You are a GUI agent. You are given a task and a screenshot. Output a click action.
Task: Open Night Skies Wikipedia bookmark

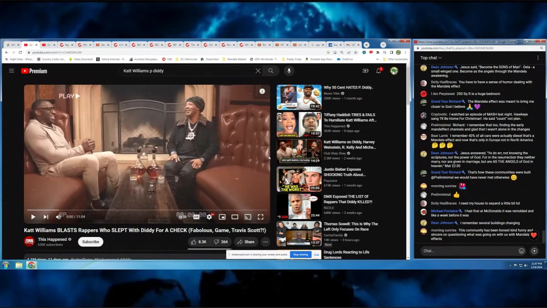click(x=19, y=59)
